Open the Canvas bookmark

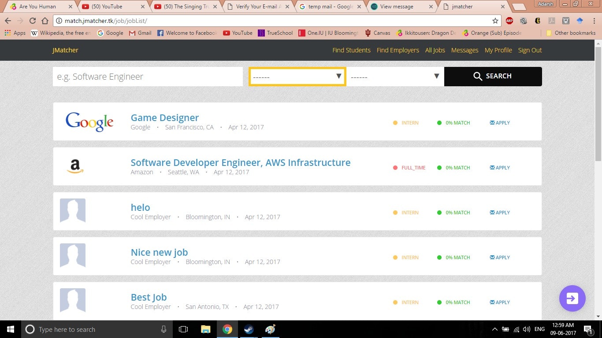tap(378, 33)
